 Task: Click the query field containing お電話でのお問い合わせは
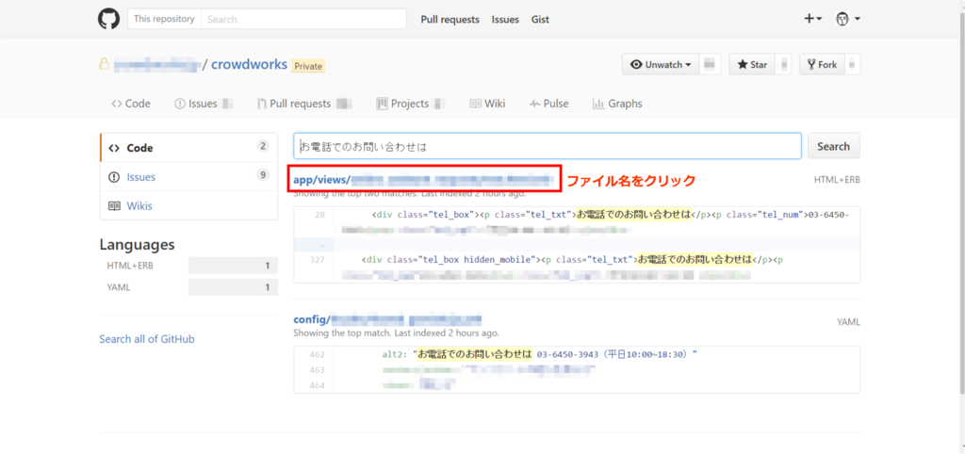tap(548, 146)
